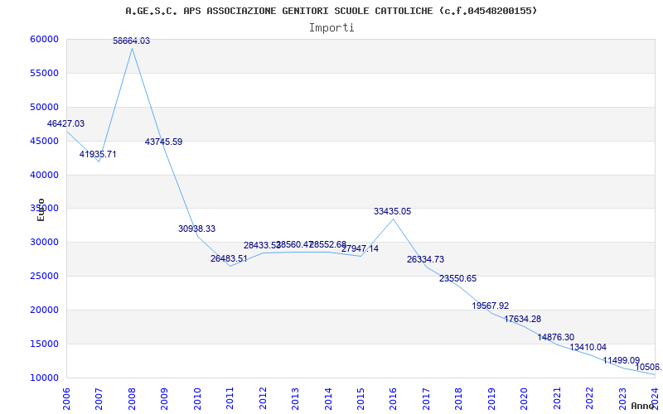Click the y-axis tick 50000
The height and width of the screenshot is (414, 663).
click(44, 107)
